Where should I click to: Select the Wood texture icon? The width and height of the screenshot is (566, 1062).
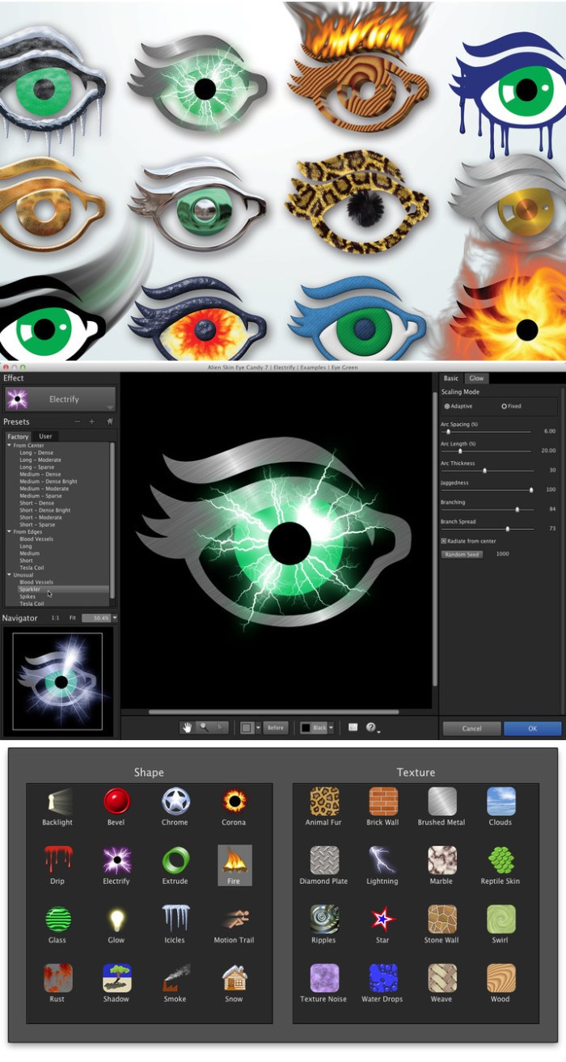[x=501, y=978]
